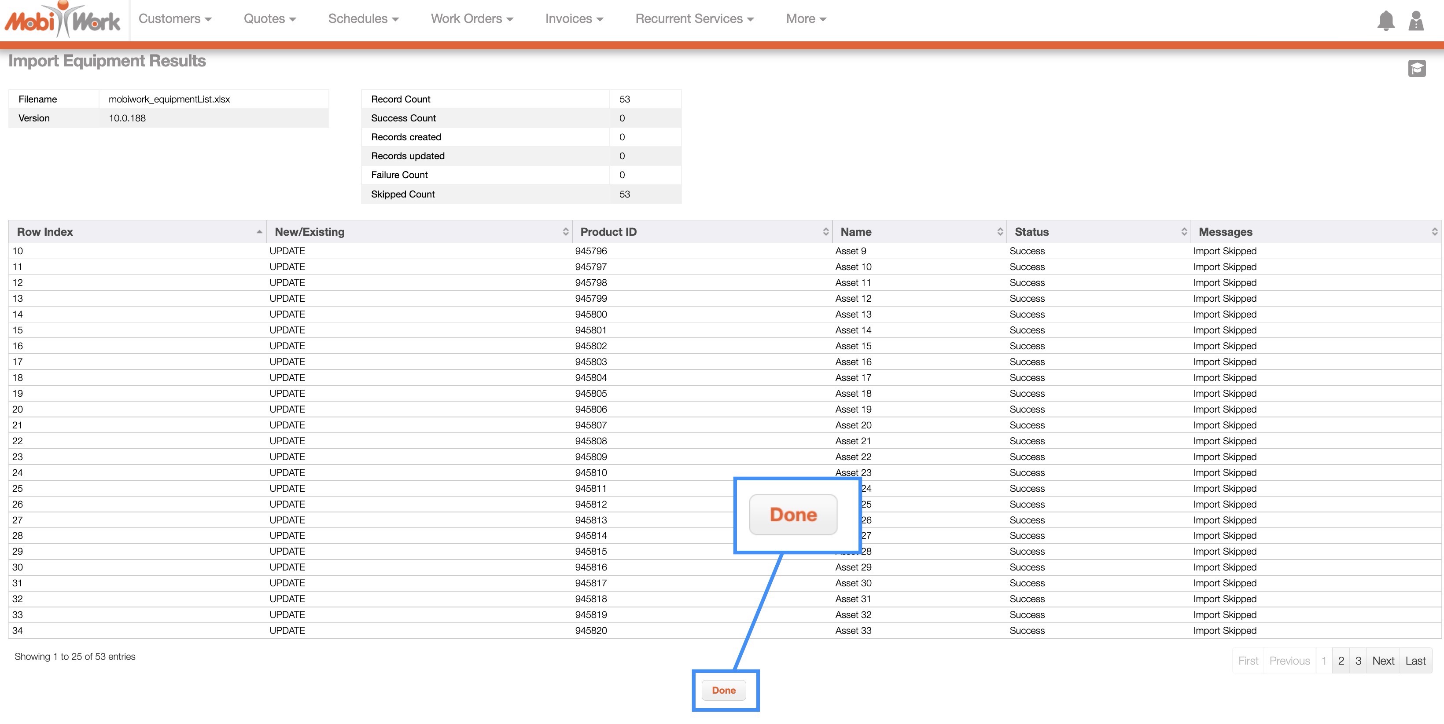Jump to page 3 of entries

coord(1358,661)
